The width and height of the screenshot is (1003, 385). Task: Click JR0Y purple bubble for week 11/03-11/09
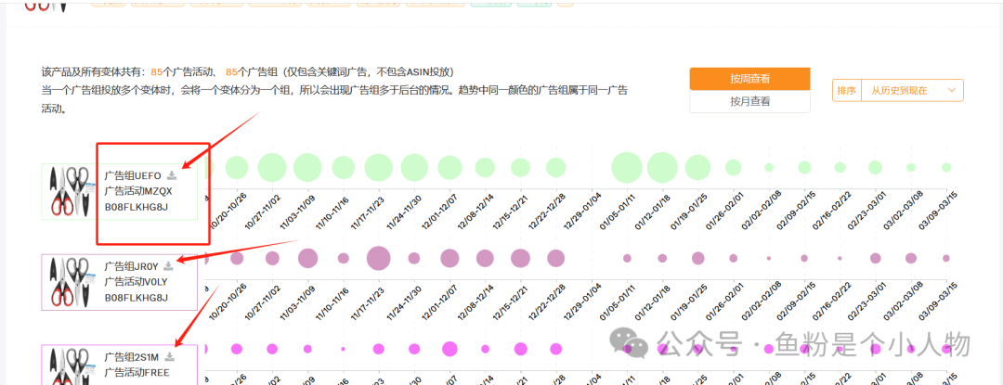pyautogui.click(x=307, y=258)
